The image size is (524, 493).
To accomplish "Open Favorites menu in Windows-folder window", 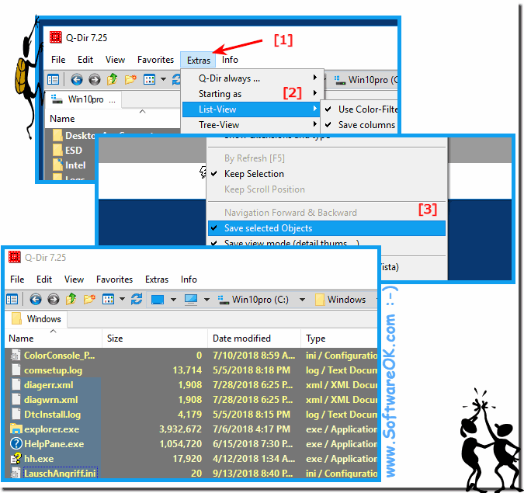I will click(x=114, y=279).
